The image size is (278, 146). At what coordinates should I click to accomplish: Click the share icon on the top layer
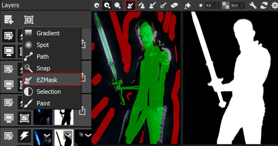tap(83, 44)
